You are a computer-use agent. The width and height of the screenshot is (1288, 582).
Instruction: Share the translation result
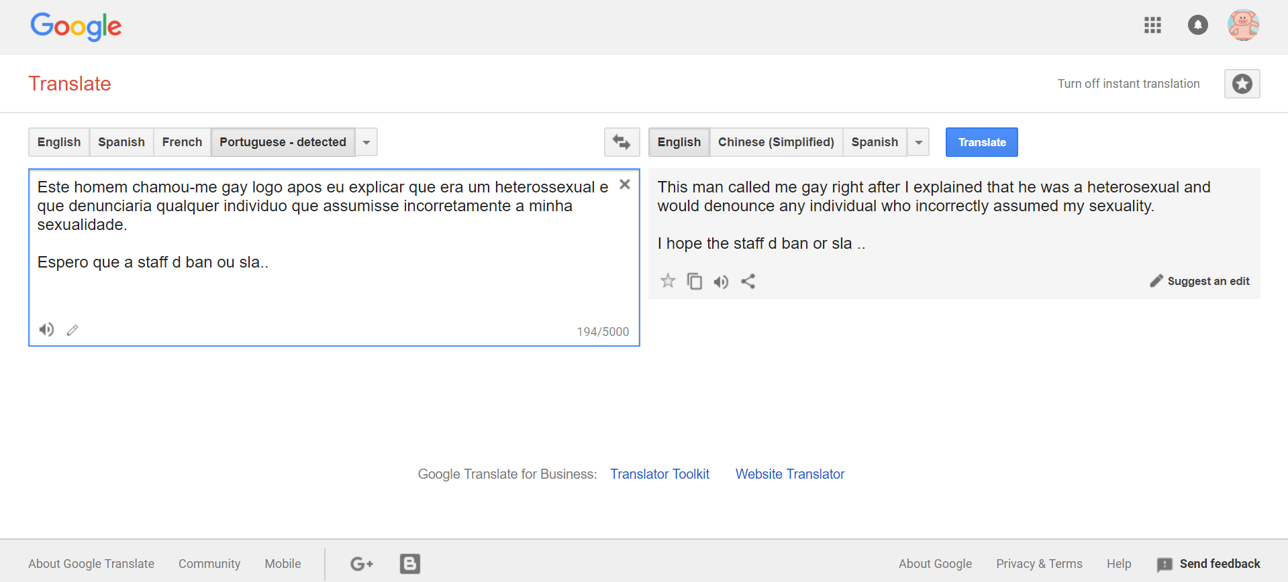click(748, 282)
